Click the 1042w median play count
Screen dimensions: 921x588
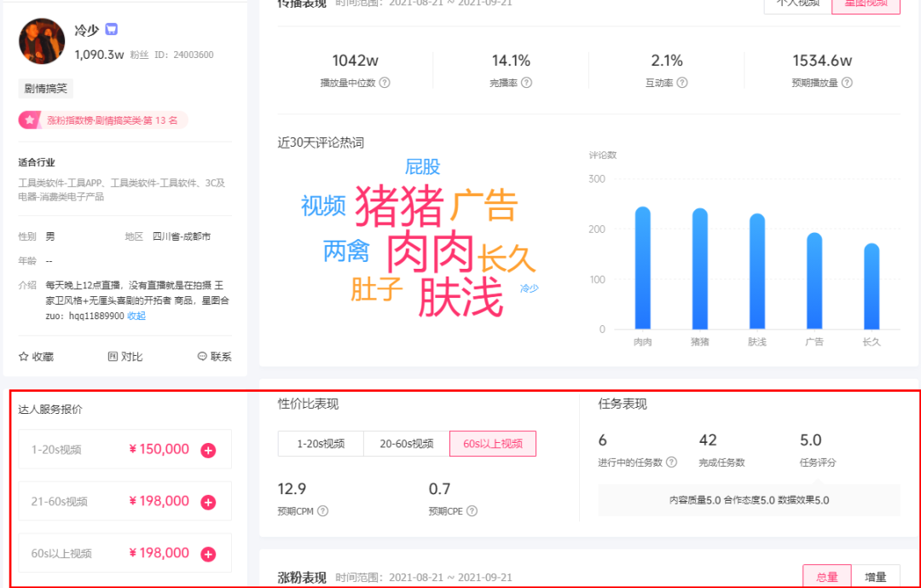click(x=356, y=61)
